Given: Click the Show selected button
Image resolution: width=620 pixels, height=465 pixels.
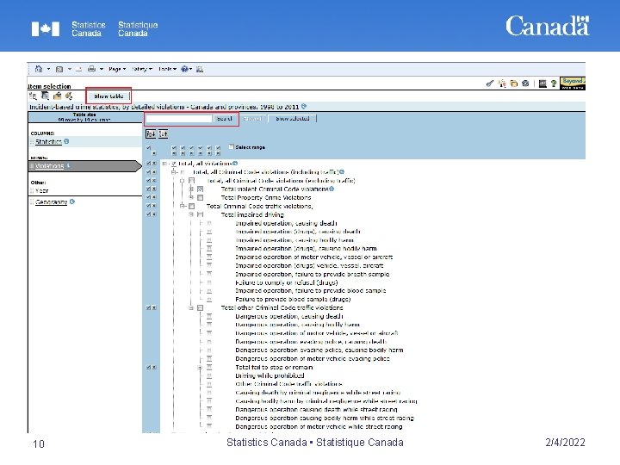Looking at the screenshot, I should (292, 119).
